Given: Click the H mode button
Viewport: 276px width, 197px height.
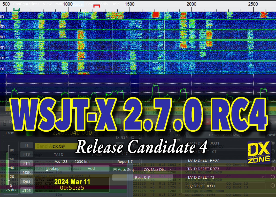Looking at the screenshot, I should 26,145.
